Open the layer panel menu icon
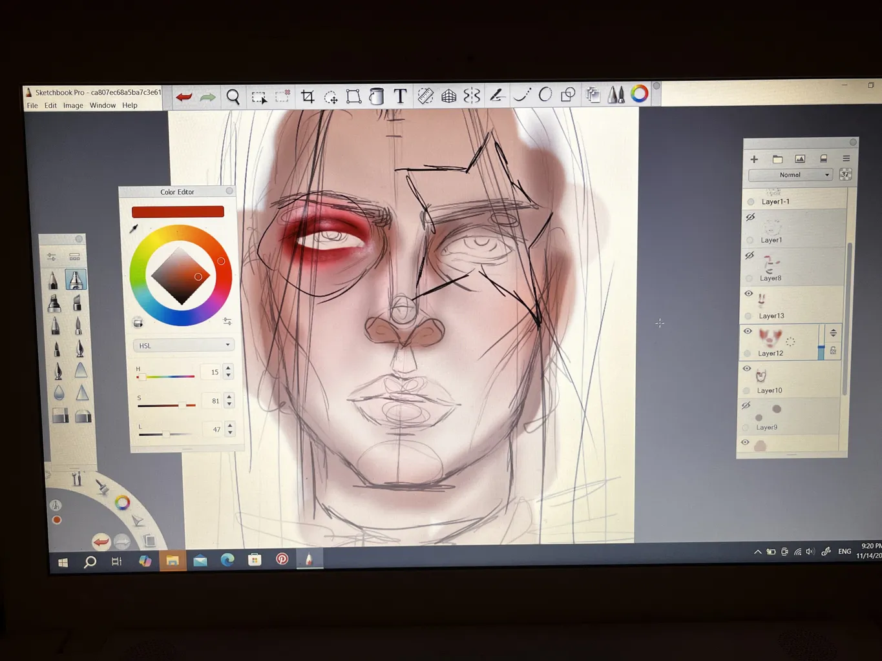Screen dimensions: 882x661 pos(846,158)
